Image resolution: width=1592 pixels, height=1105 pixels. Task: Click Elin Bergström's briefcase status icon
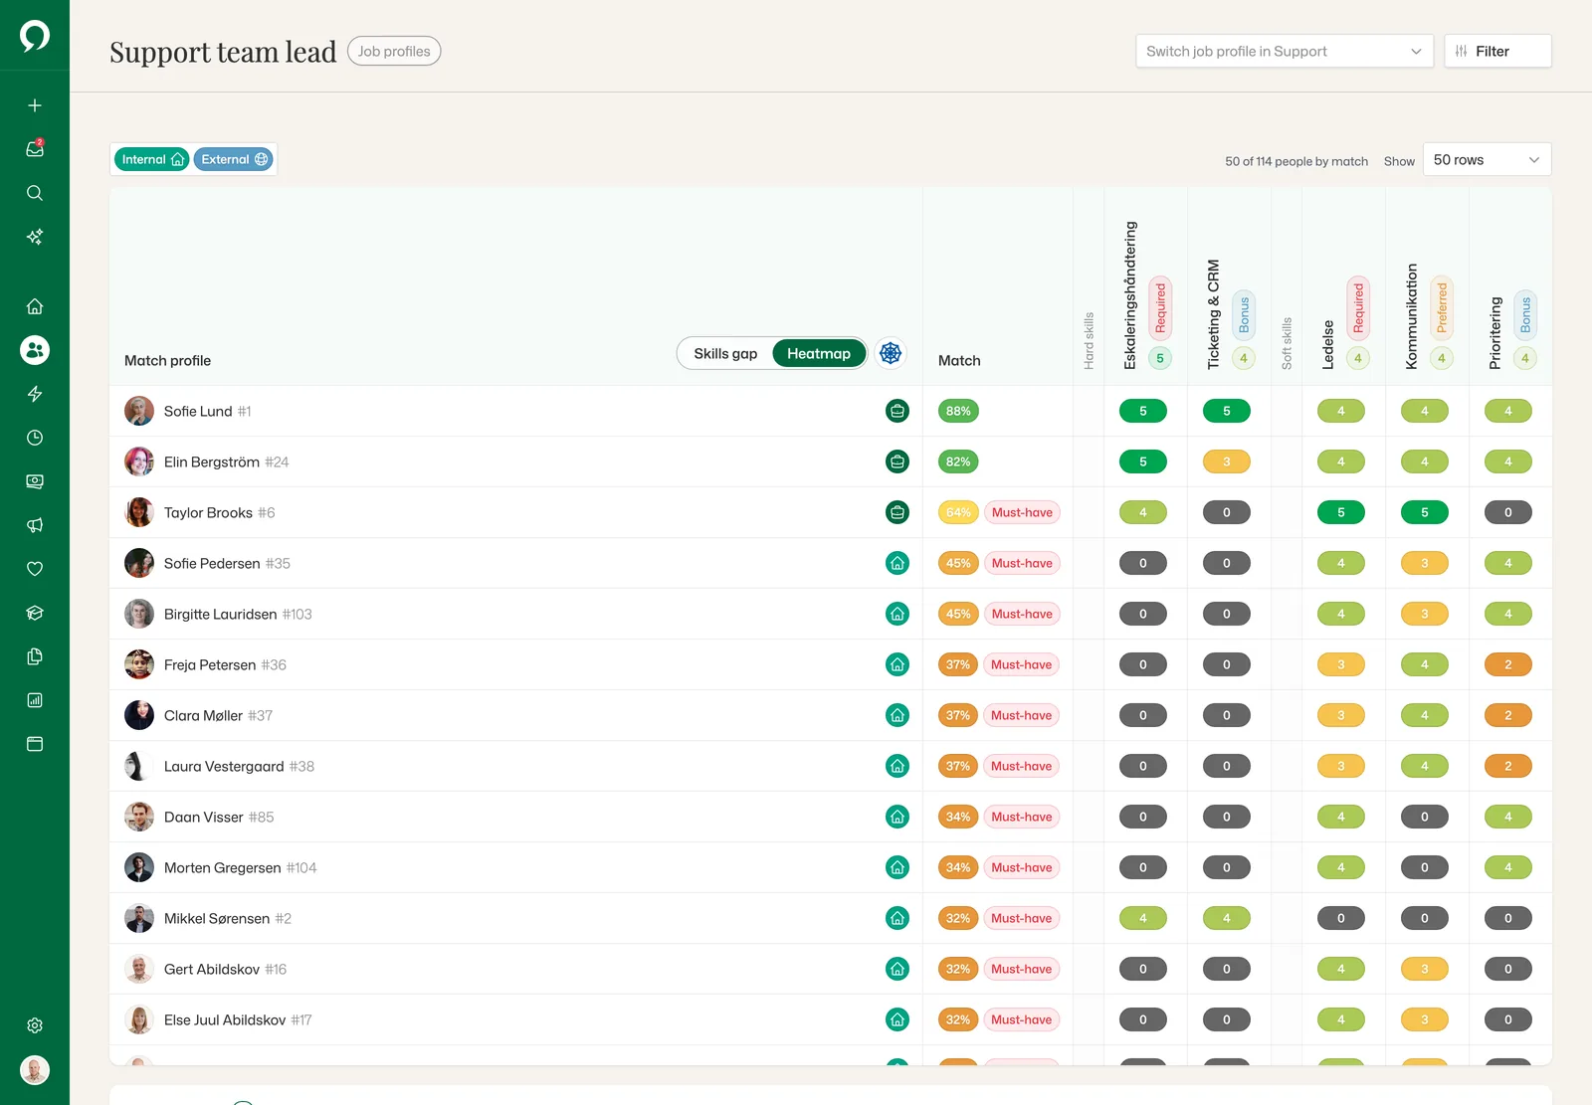[x=897, y=461]
